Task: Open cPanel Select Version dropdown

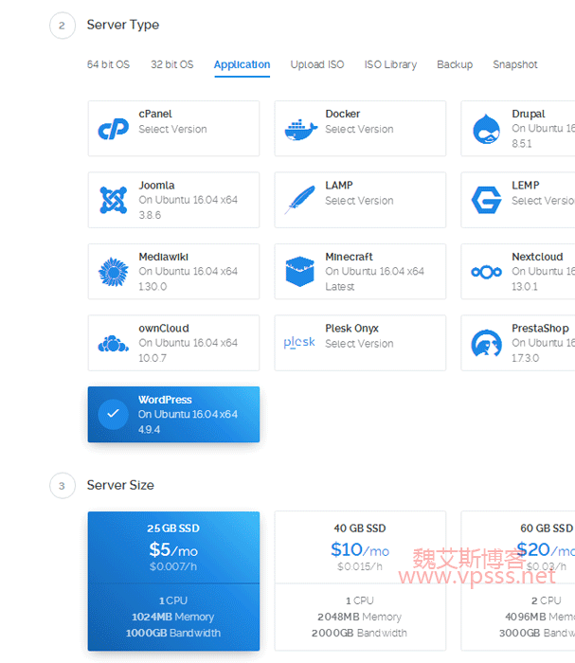Action: click(x=172, y=130)
